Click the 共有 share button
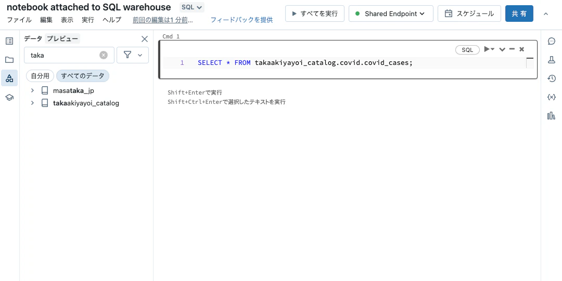The height and width of the screenshot is (281, 562). click(519, 14)
